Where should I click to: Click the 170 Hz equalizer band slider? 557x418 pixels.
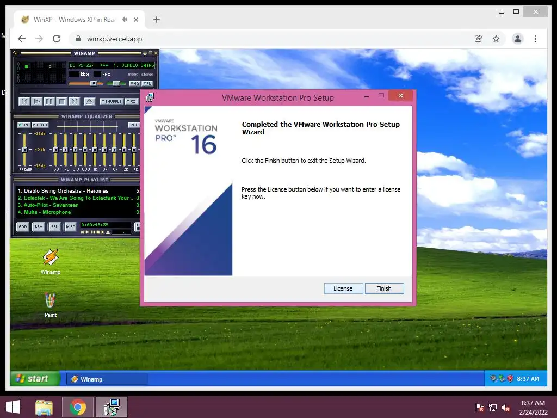66,150
